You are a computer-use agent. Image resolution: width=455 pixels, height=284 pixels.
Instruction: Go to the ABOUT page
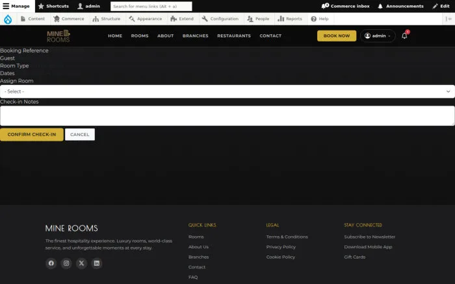point(165,36)
